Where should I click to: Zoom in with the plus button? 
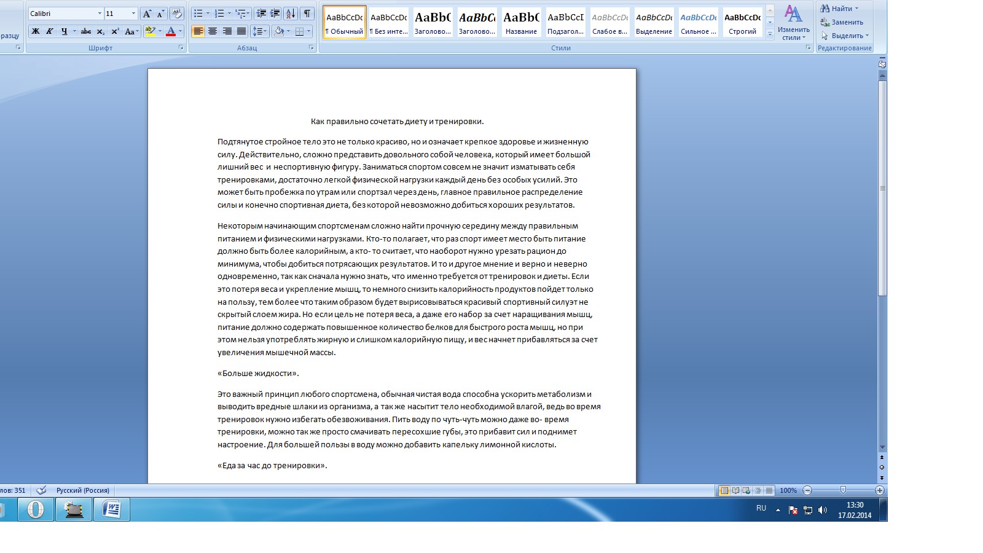880,490
